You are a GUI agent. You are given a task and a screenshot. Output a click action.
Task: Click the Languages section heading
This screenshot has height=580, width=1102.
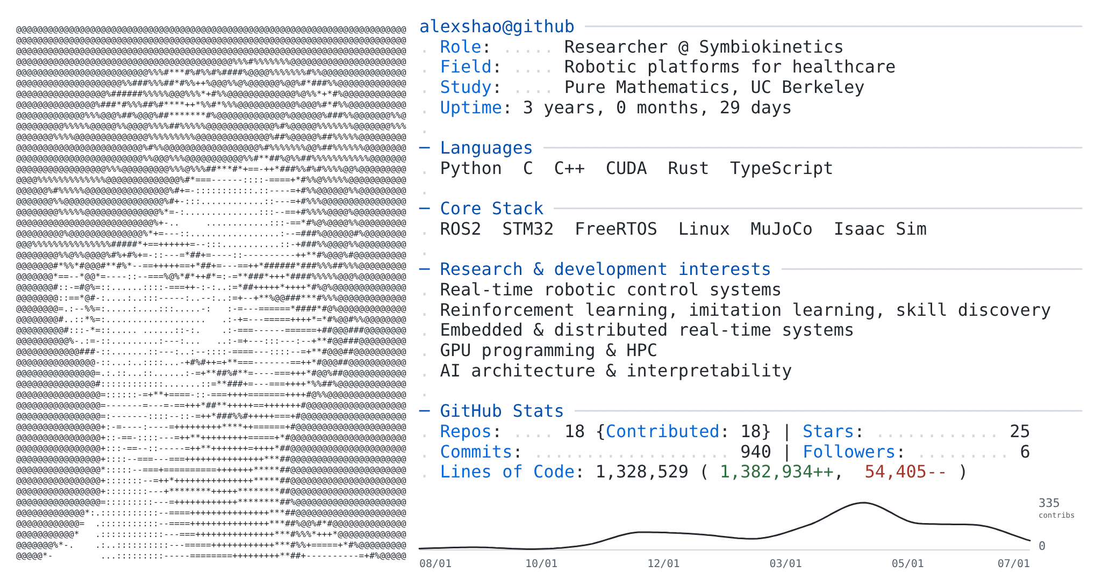click(486, 148)
